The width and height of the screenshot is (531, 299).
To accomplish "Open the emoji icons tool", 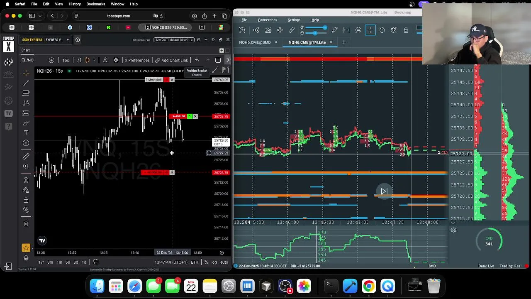I will (26, 143).
